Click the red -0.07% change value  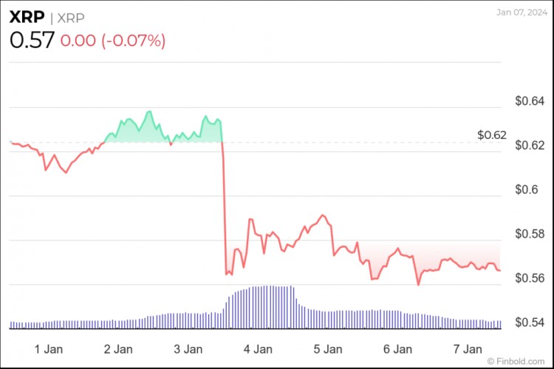pyautogui.click(x=113, y=41)
